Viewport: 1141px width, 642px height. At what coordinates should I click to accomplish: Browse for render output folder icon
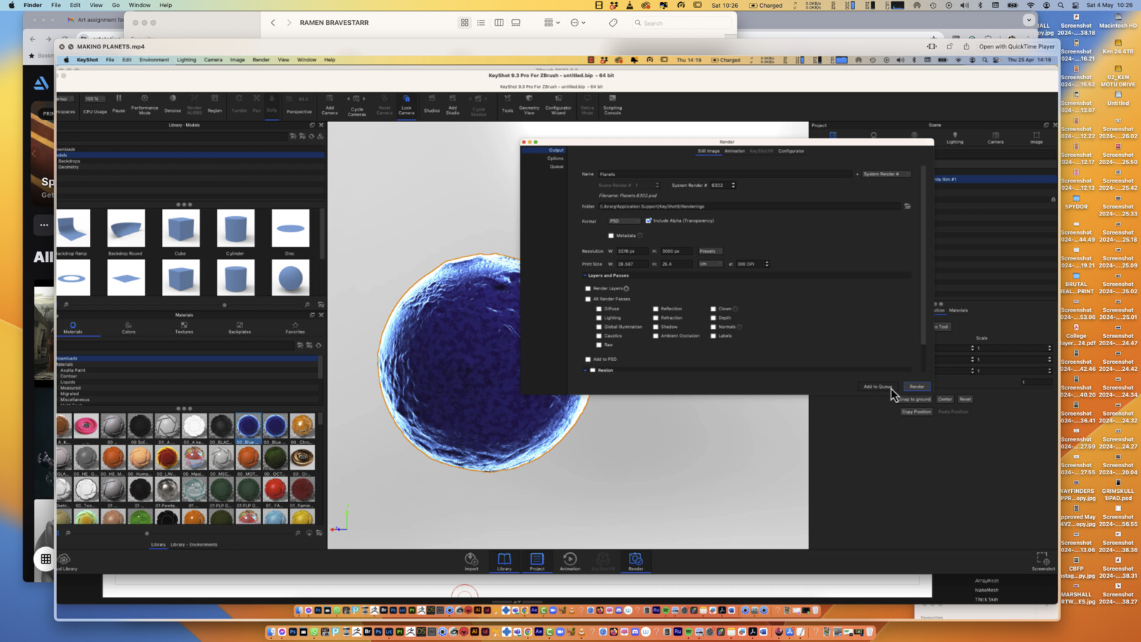pyautogui.click(x=907, y=206)
